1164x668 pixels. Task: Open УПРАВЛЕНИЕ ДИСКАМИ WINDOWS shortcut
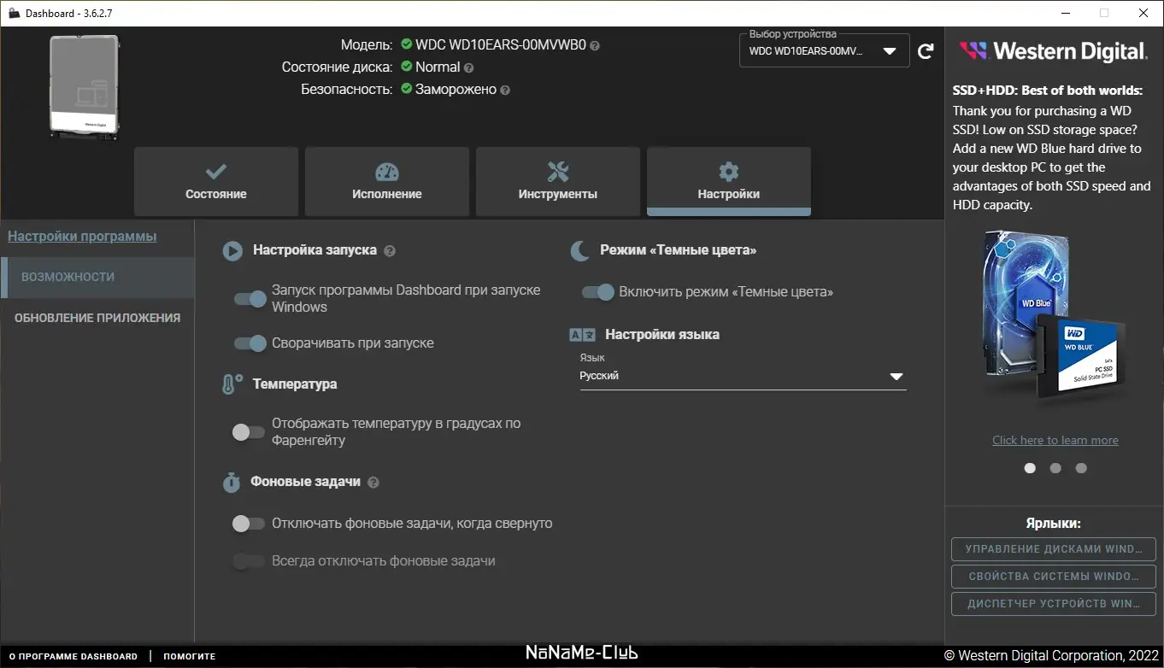[x=1053, y=548]
